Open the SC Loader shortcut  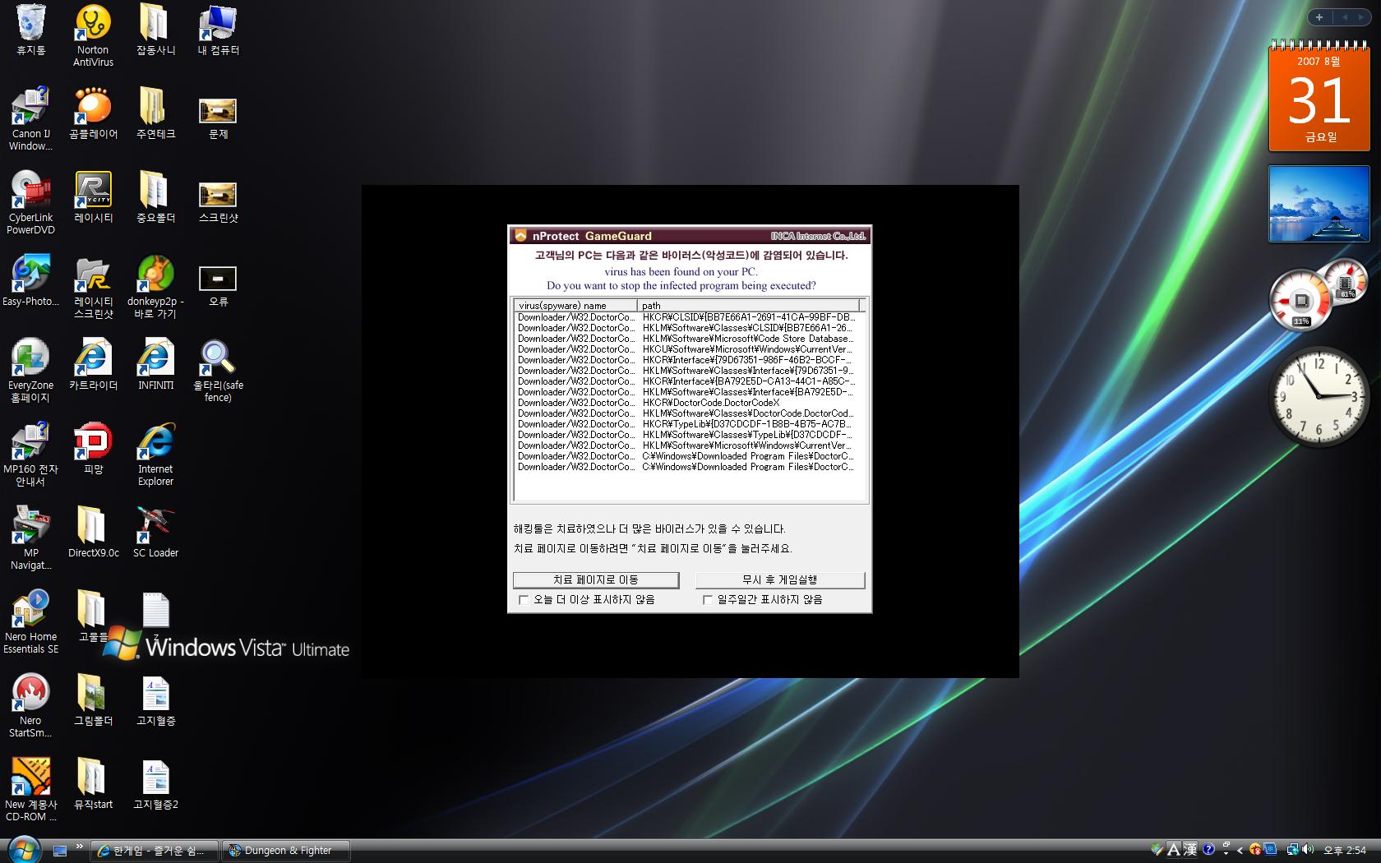[x=155, y=533]
